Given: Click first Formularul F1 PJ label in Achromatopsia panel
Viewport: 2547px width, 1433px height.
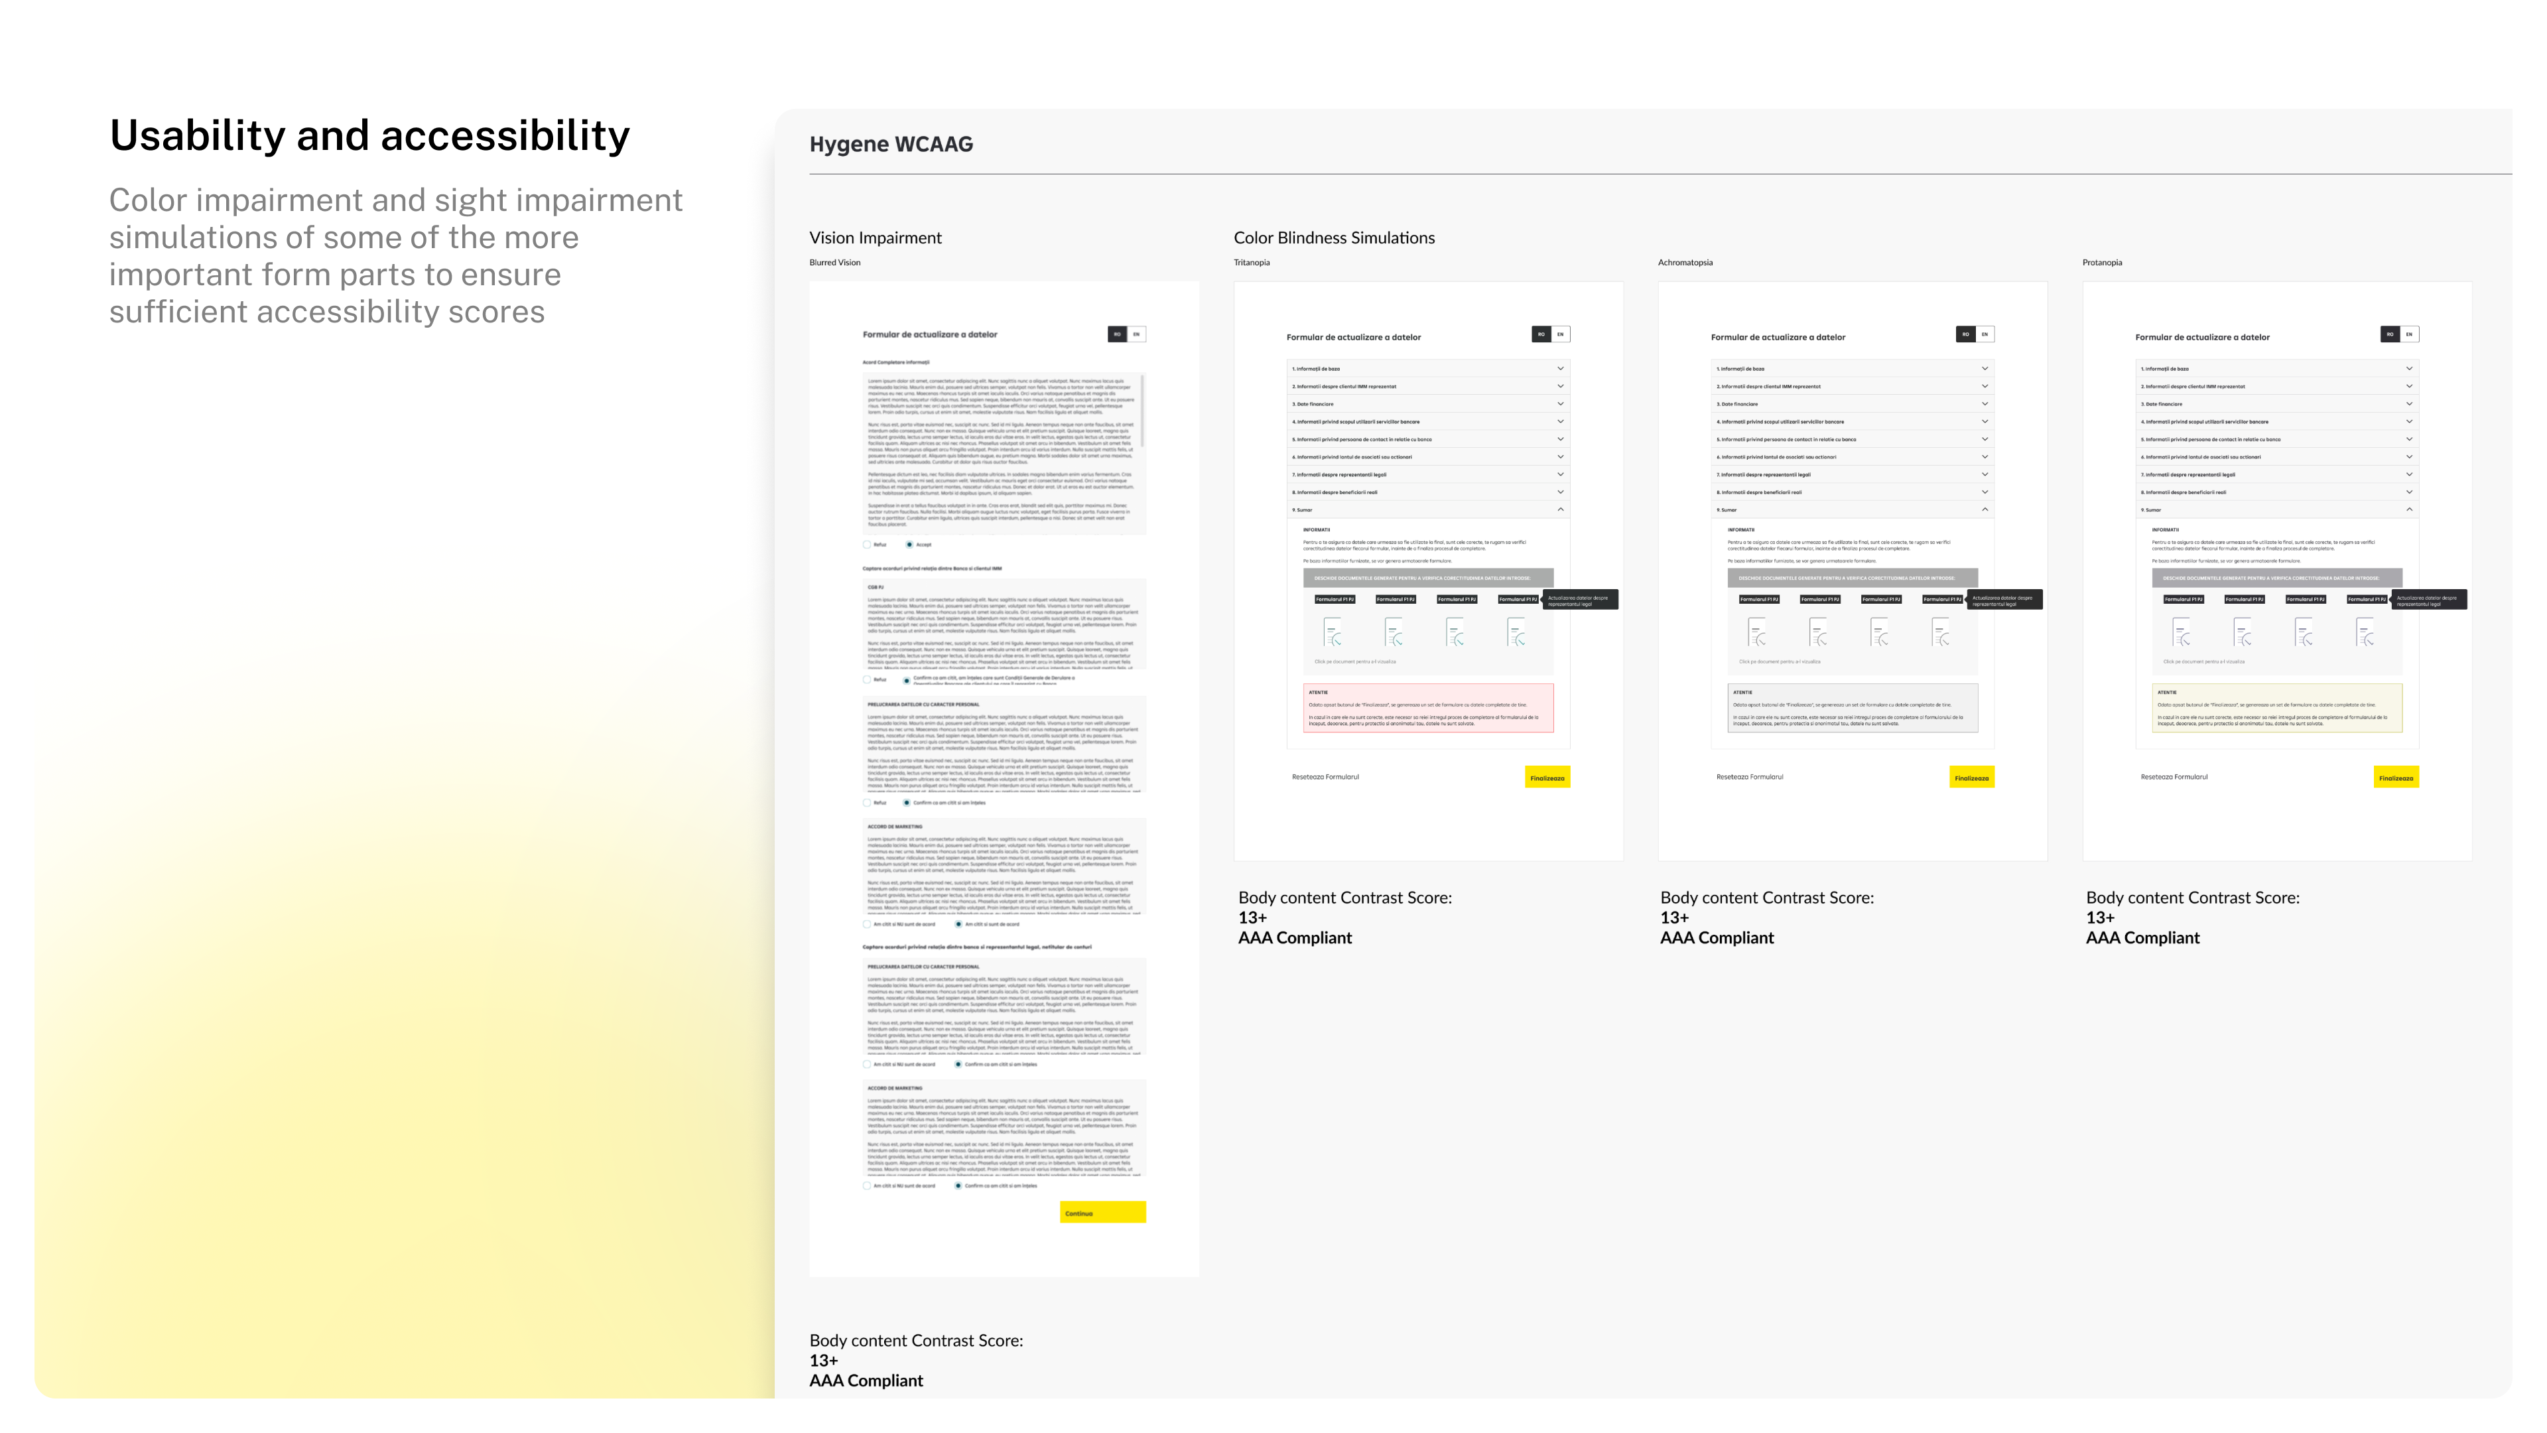Looking at the screenshot, I should point(1759,599).
